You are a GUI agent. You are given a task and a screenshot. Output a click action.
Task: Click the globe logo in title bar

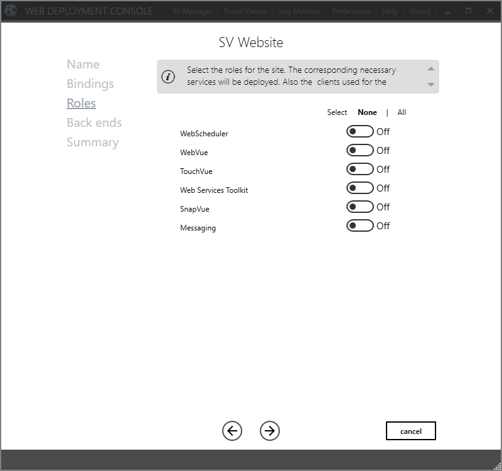(11, 11)
